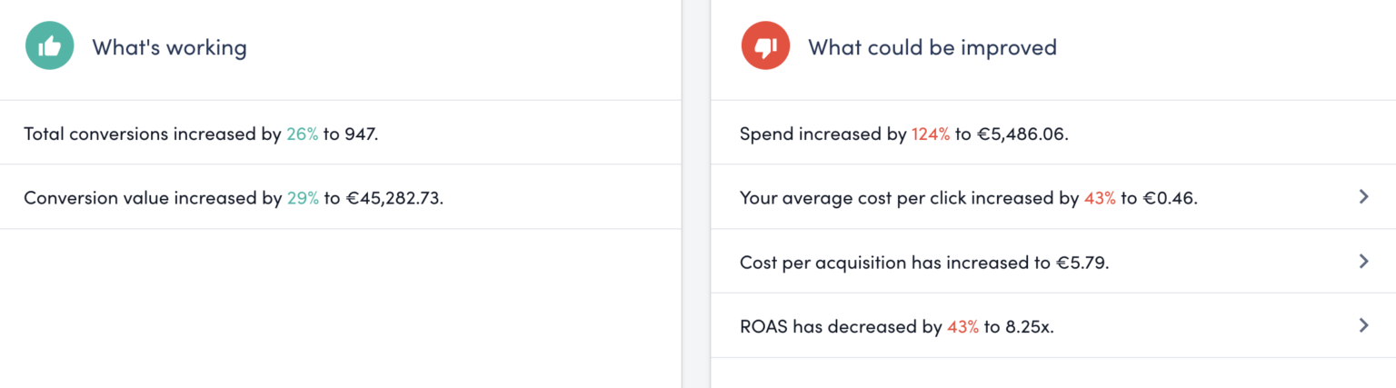
Task: Click the €45,282.73 conversion value amount
Action: (394, 197)
